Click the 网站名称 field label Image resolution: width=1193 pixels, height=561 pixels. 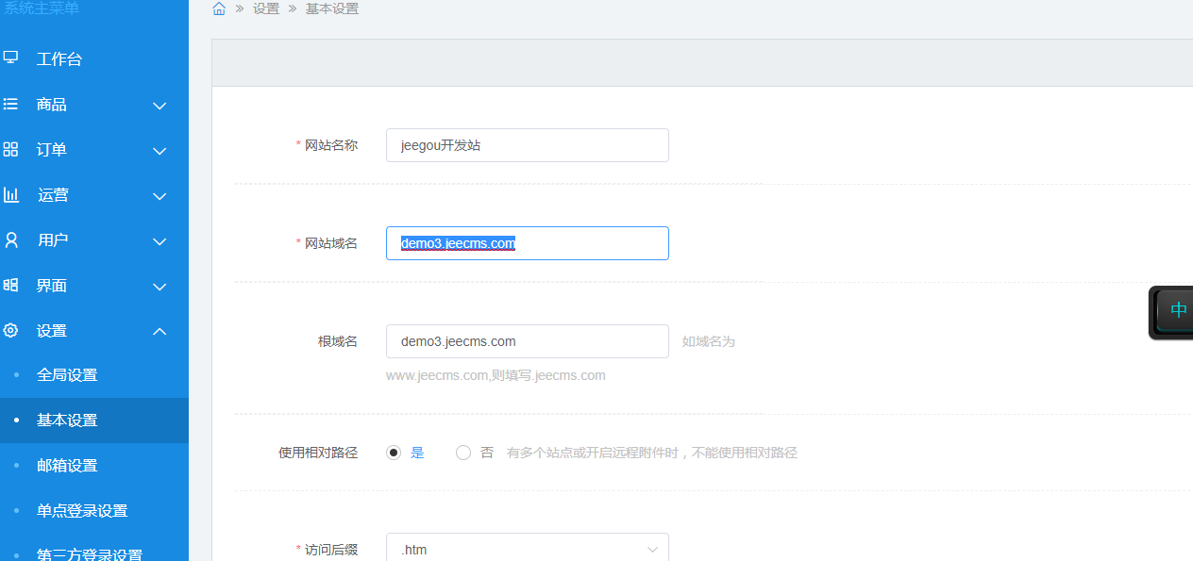331,145
